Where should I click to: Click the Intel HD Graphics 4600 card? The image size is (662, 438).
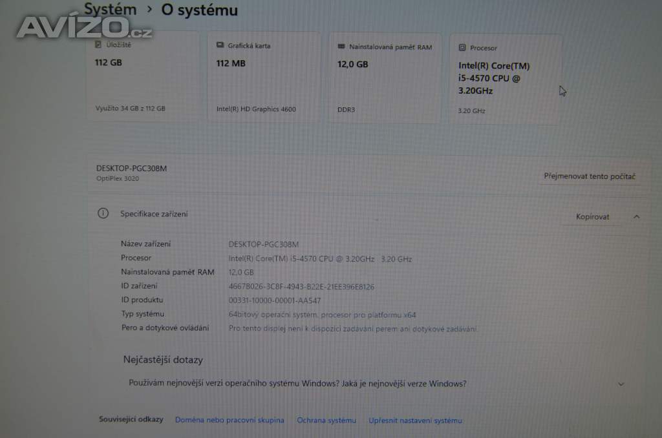(x=264, y=76)
